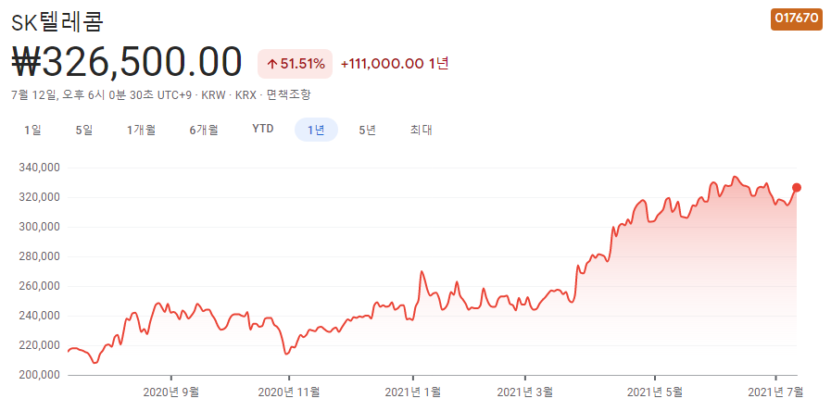
Task: Click the ₩326,500.00 price value
Action: [x=127, y=63]
